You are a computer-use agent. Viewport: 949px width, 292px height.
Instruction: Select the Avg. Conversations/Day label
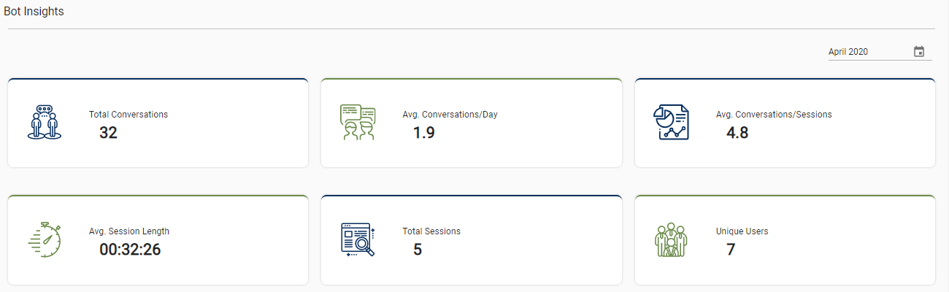coord(450,115)
